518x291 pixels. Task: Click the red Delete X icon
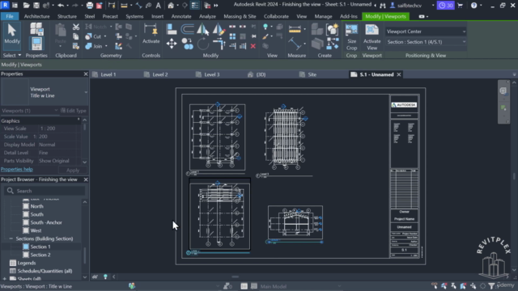[x=253, y=46]
